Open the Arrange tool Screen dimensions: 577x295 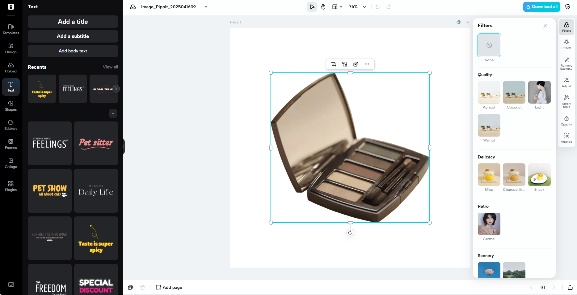[x=566, y=138]
